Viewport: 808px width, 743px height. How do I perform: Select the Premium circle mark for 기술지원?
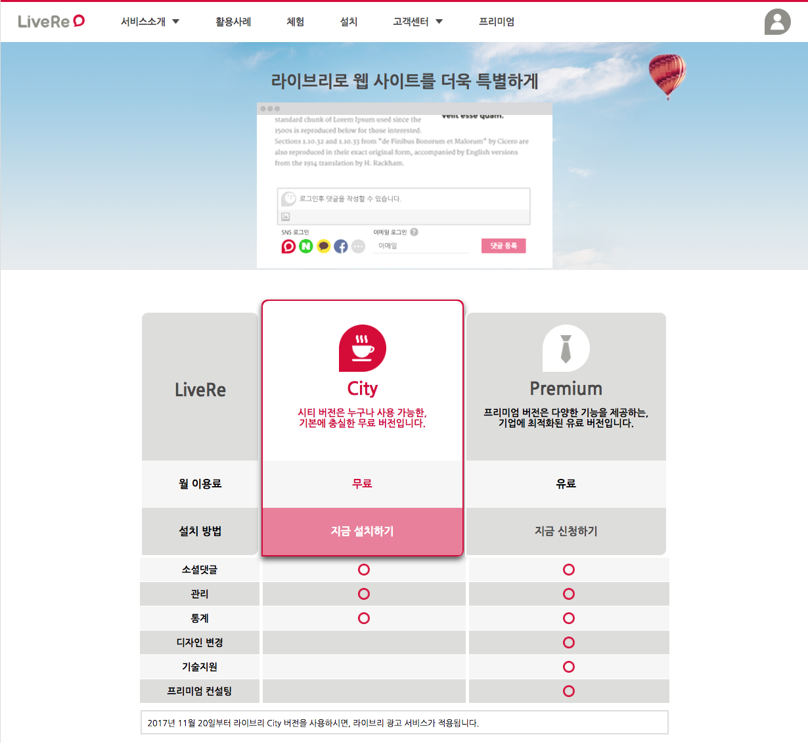coord(569,667)
